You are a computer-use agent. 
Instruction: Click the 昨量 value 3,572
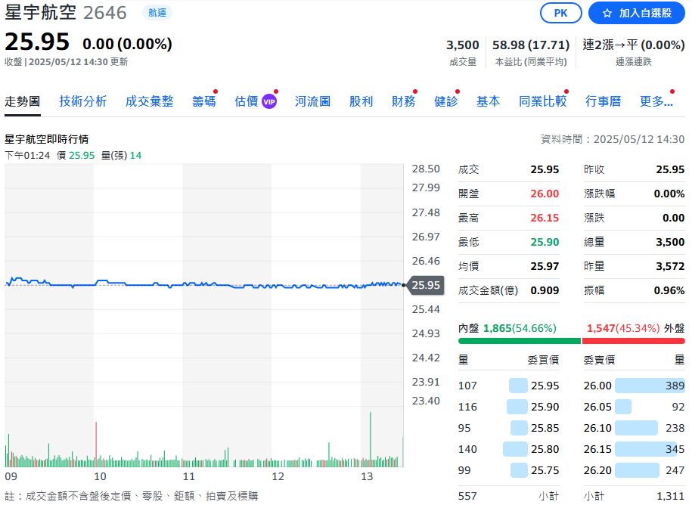[x=670, y=266]
